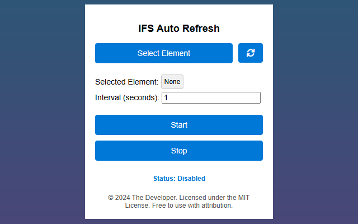
Task: Click the word Refresh in the title
Action: pyautogui.click(x=201, y=29)
